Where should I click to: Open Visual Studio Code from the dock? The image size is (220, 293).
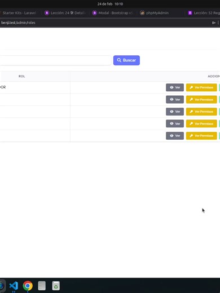point(14,286)
